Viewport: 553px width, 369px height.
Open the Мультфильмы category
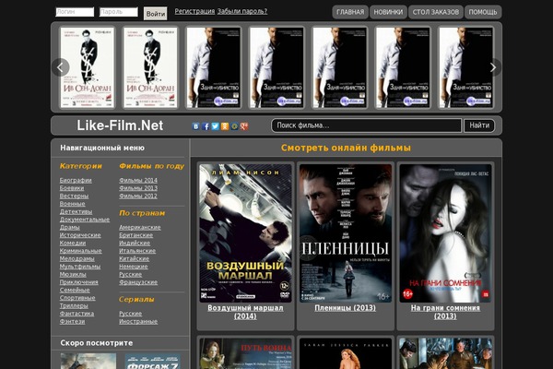pos(79,267)
